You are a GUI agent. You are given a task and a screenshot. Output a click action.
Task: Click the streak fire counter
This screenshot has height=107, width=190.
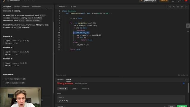pos(179,1)
